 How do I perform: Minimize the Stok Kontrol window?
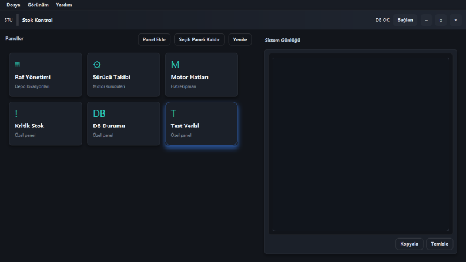point(427,20)
